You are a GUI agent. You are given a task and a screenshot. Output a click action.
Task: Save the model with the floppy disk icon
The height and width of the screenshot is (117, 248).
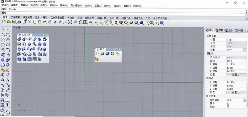14,22
